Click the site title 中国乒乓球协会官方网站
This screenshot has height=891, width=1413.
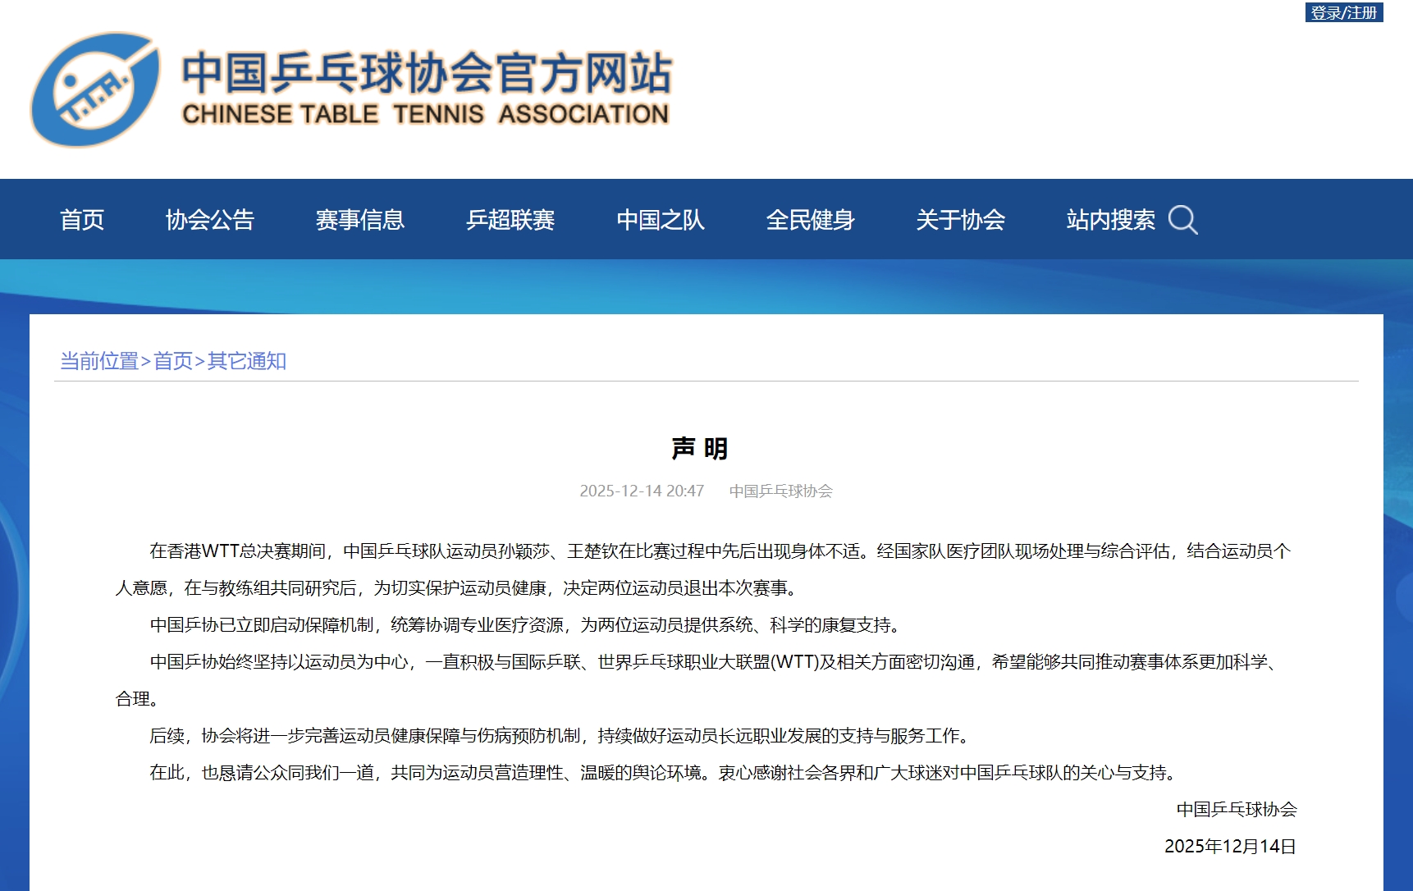pos(427,74)
